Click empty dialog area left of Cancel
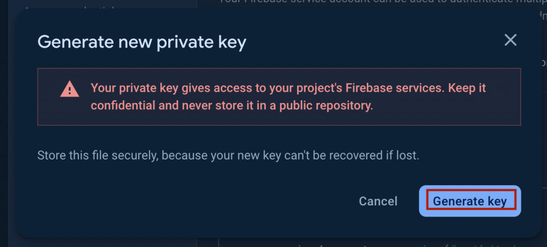 click(x=192, y=201)
